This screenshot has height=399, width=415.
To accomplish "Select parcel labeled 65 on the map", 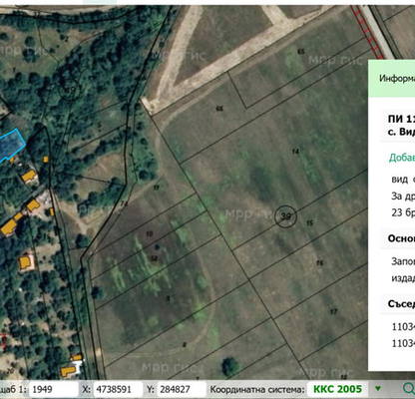I will pyautogui.click(x=301, y=51).
